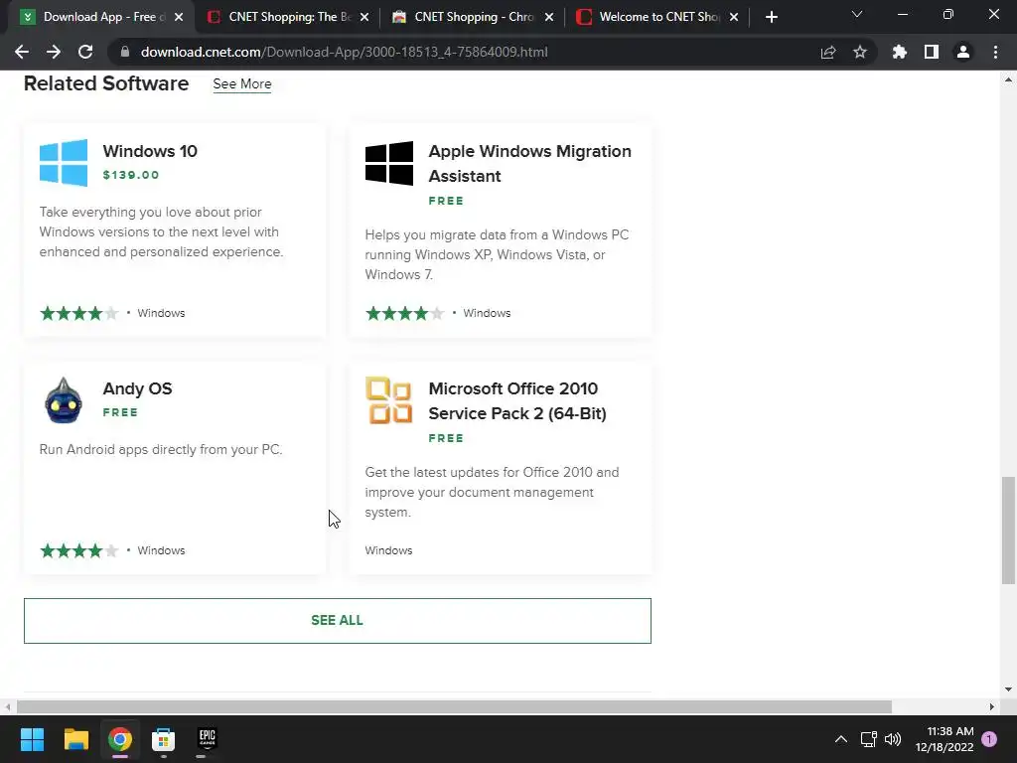Click the $139.00 price text
Image resolution: width=1017 pixels, height=763 pixels.
[x=130, y=175]
